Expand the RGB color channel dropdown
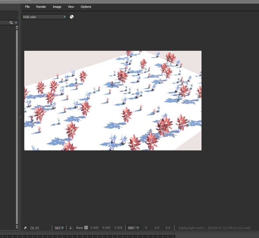The height and width of the screenshot is (238, 259). pyautogui.click(x=44, y=17)
